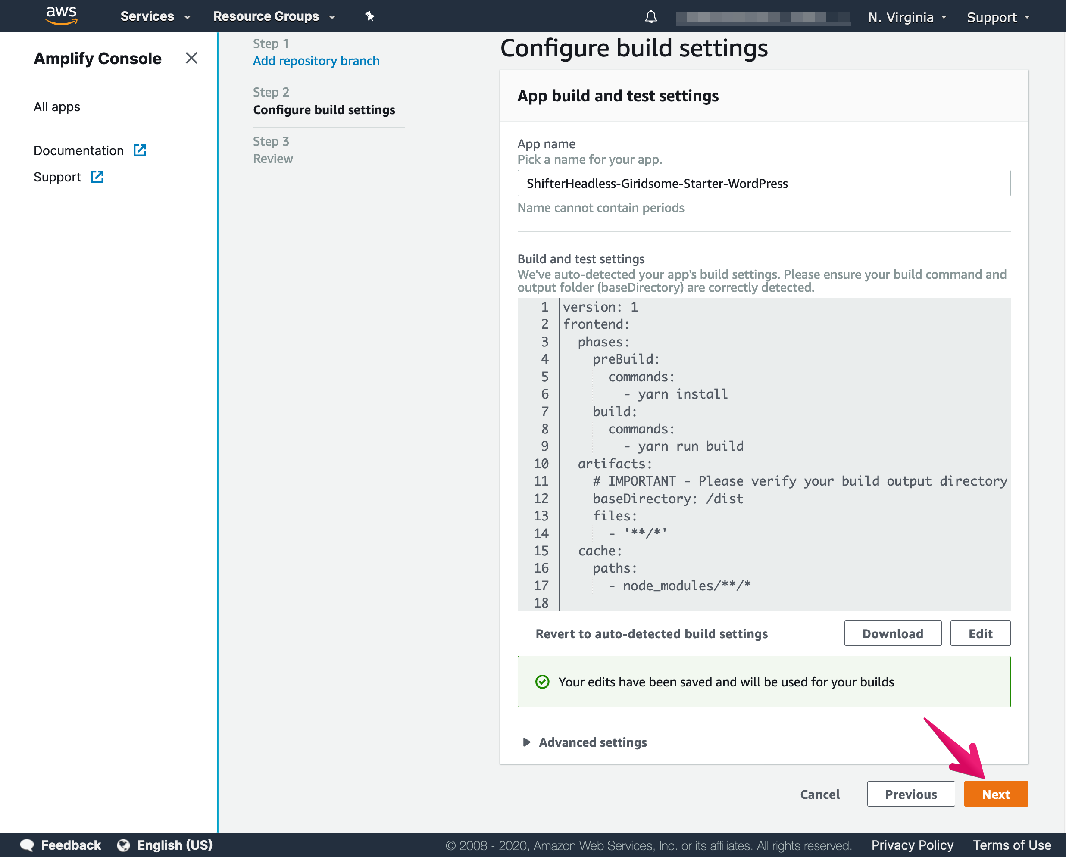Click the 'Name cannot contain periods' hint
Screen dimensions: 1066x857
point(601,208)
